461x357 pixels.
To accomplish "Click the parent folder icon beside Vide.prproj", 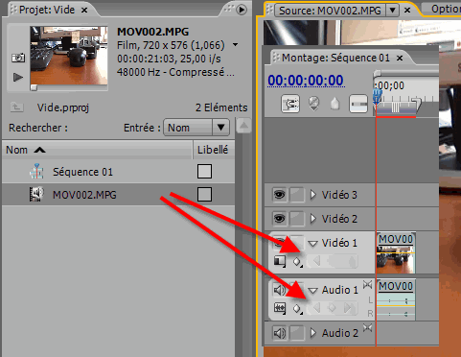I will click(16, 107).
